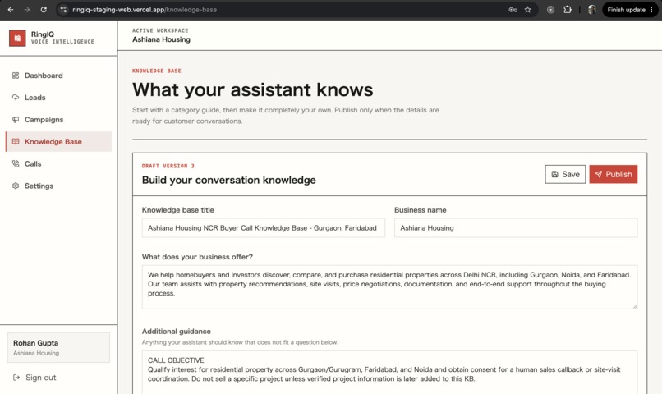Click the RingIQ Voice Intelligence brand text
Image resolution: width=662 pixels, height=394 pixels.
coord(62,38)
